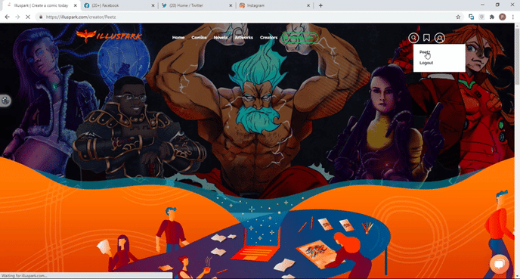The image size is (520, 279).
Task: Open the live chat bubble icon
Action: click(499, 264)
